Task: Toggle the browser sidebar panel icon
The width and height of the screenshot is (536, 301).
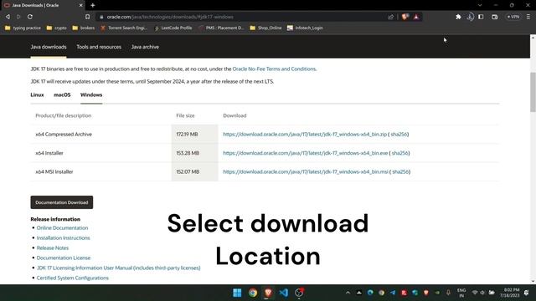Action: click(481, 17)
